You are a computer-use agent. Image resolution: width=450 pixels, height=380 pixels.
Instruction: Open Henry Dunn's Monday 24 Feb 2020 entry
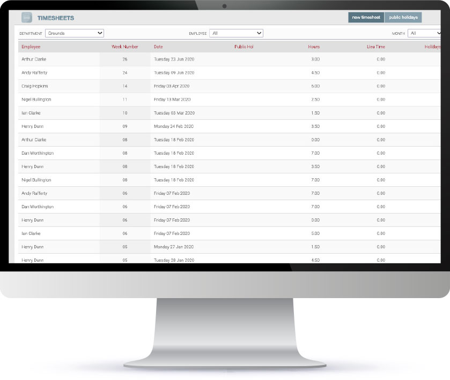(173, 126)
